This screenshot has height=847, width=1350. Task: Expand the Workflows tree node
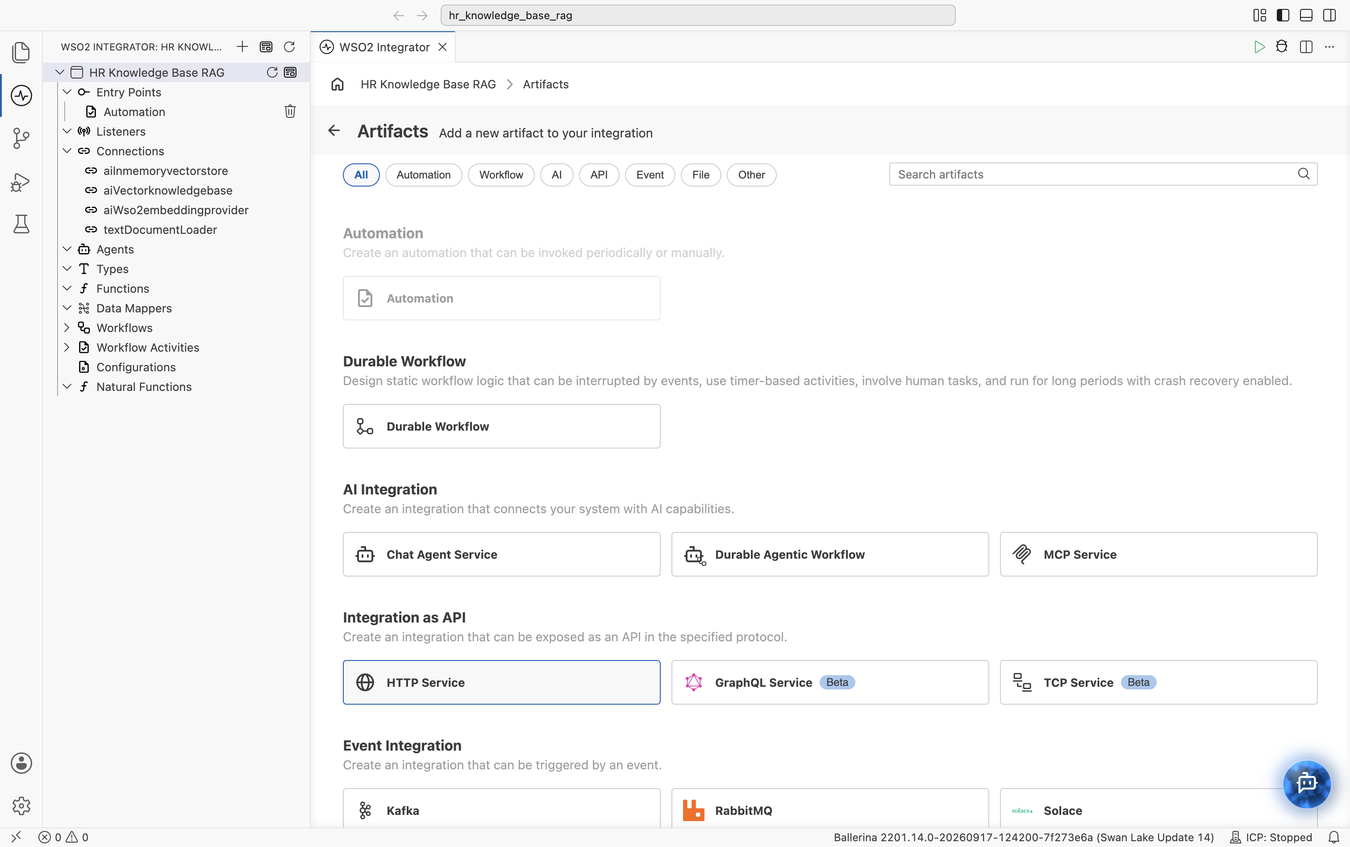coord(67,328)
